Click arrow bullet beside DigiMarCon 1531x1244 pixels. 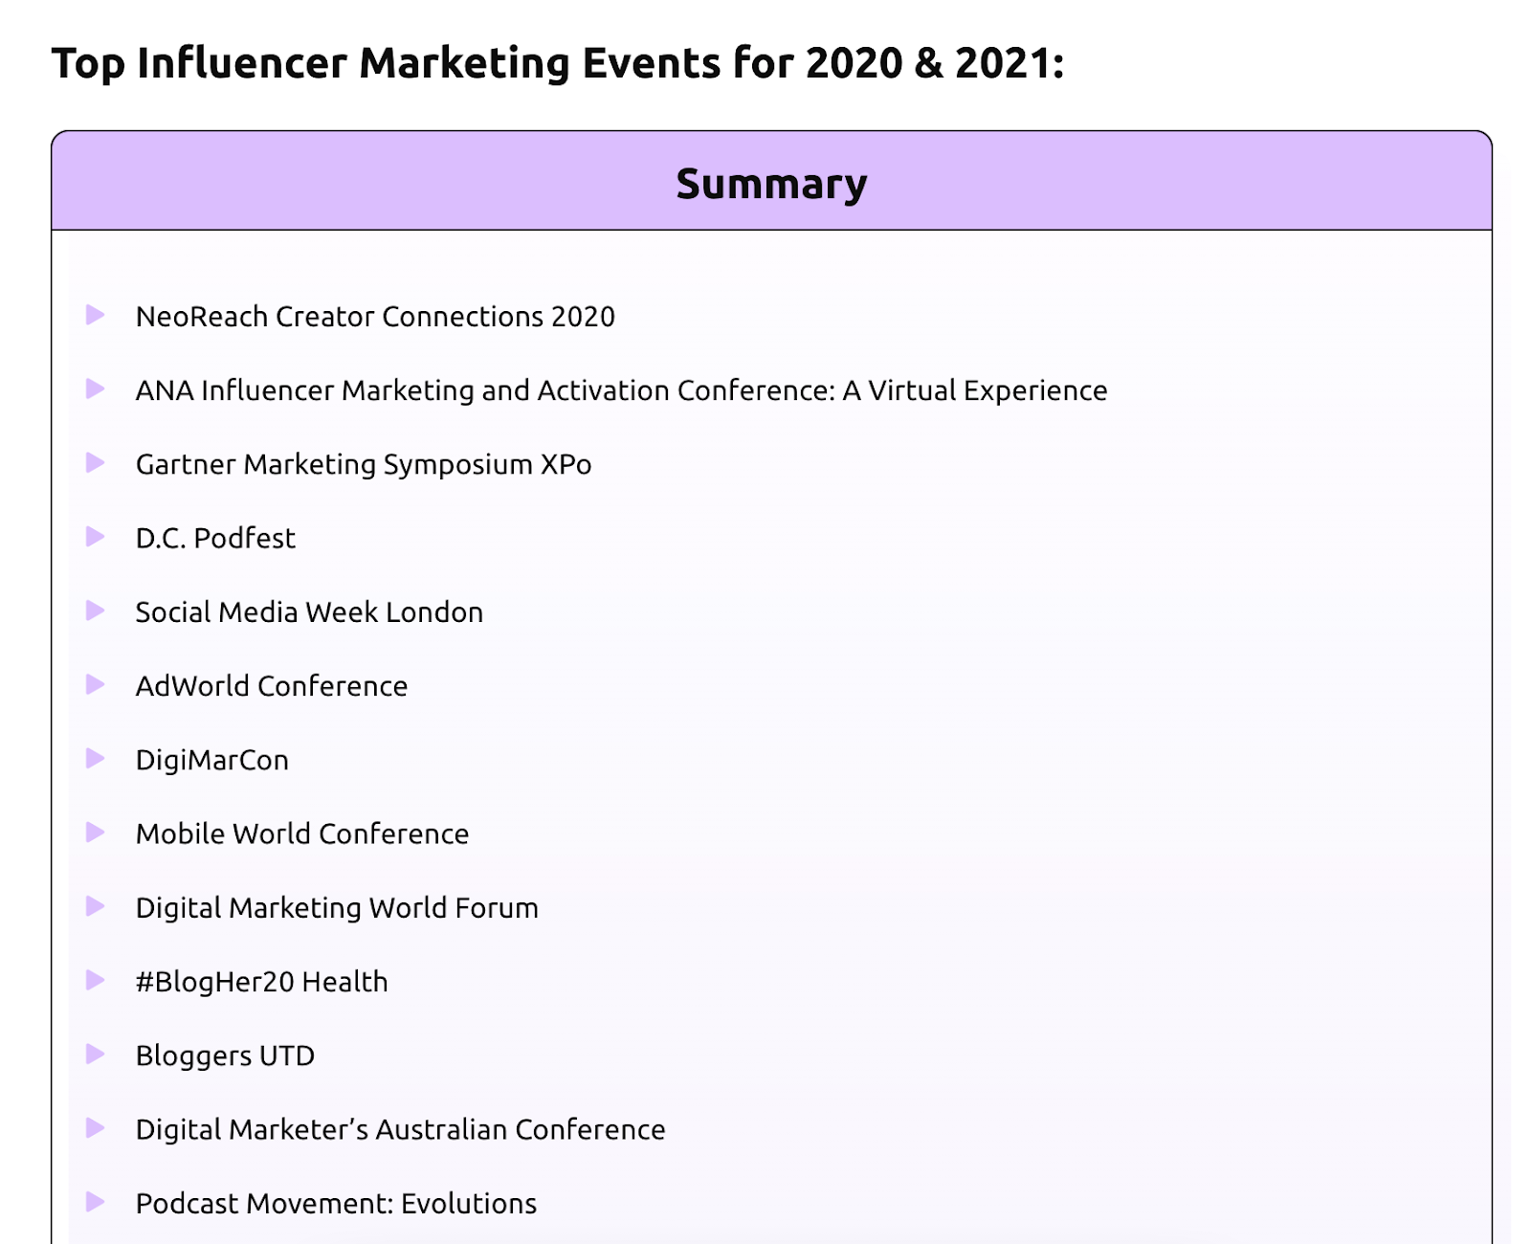95,758
